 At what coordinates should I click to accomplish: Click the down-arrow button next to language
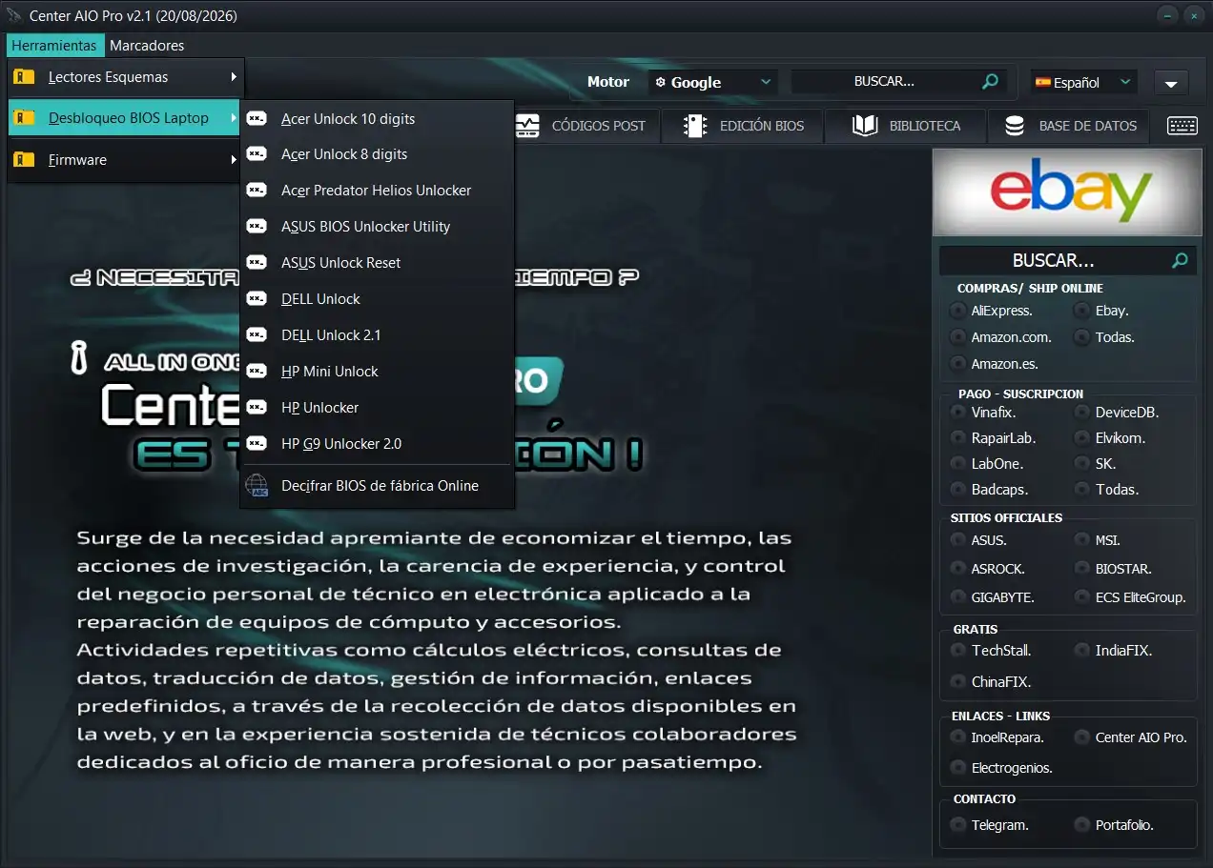[1171, 83]
